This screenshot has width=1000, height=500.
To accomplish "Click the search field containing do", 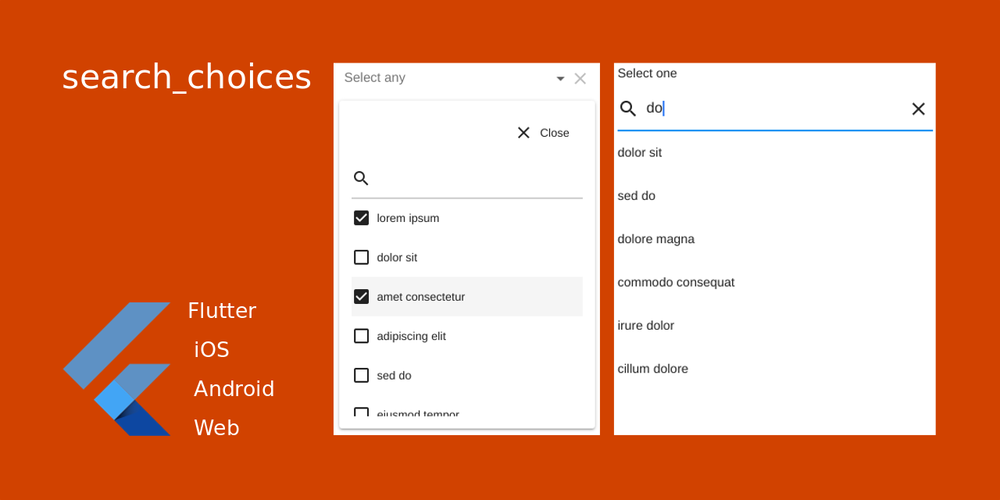I will (773, 109).
